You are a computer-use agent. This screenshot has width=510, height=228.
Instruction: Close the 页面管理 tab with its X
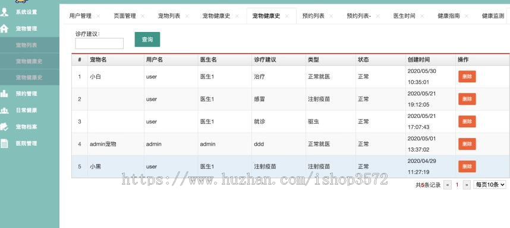pyautogui.click(x=143, y=16)
